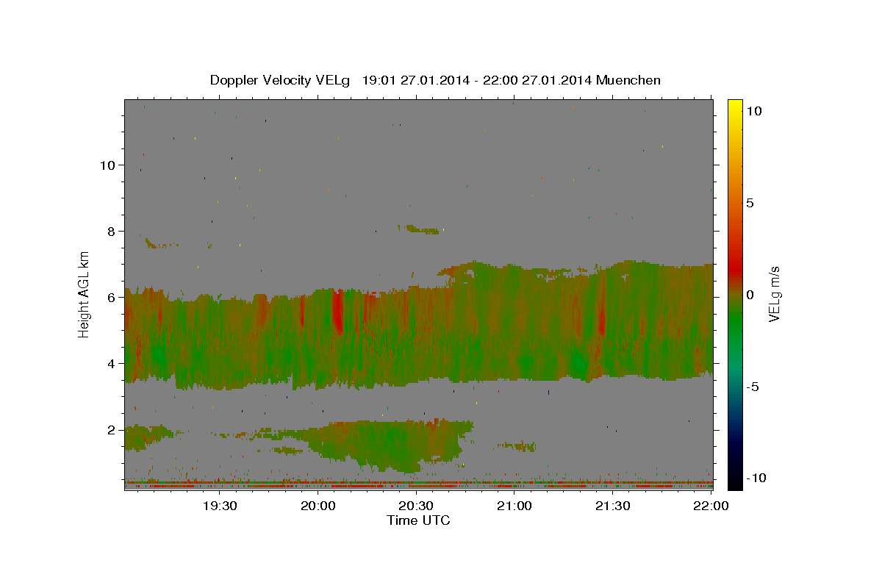The height and width of the screenshot is (588, 882).
Task: Click the 21:30 time tick label
Action: tap(612, 506)
